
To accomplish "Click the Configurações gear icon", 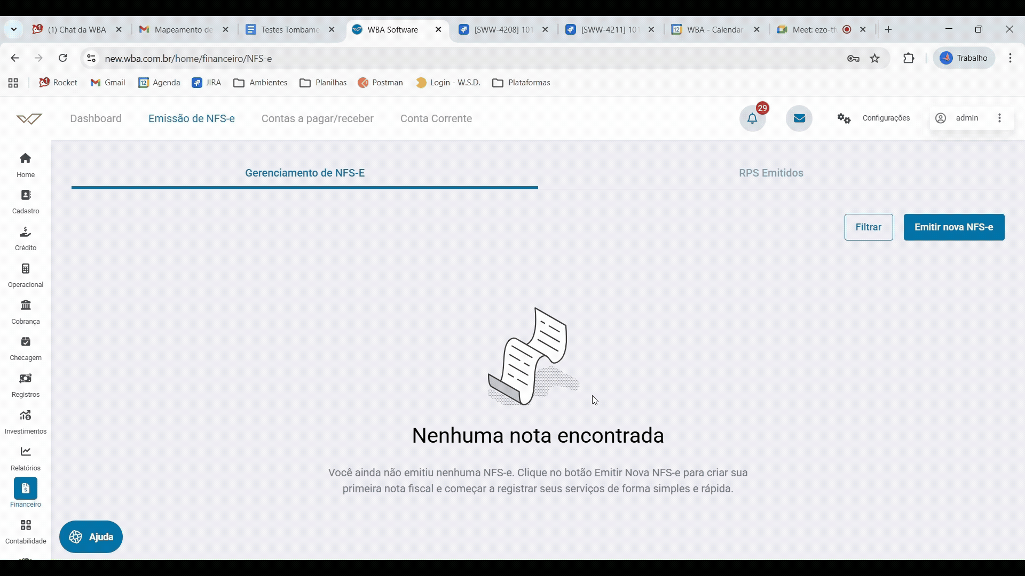I will coord(844,118).
